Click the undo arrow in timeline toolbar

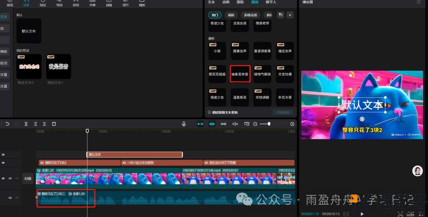[7, 124]
